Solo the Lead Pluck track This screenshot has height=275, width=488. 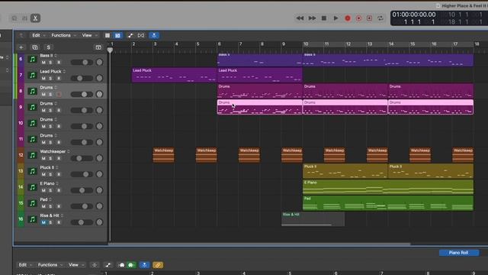point(51,78)
